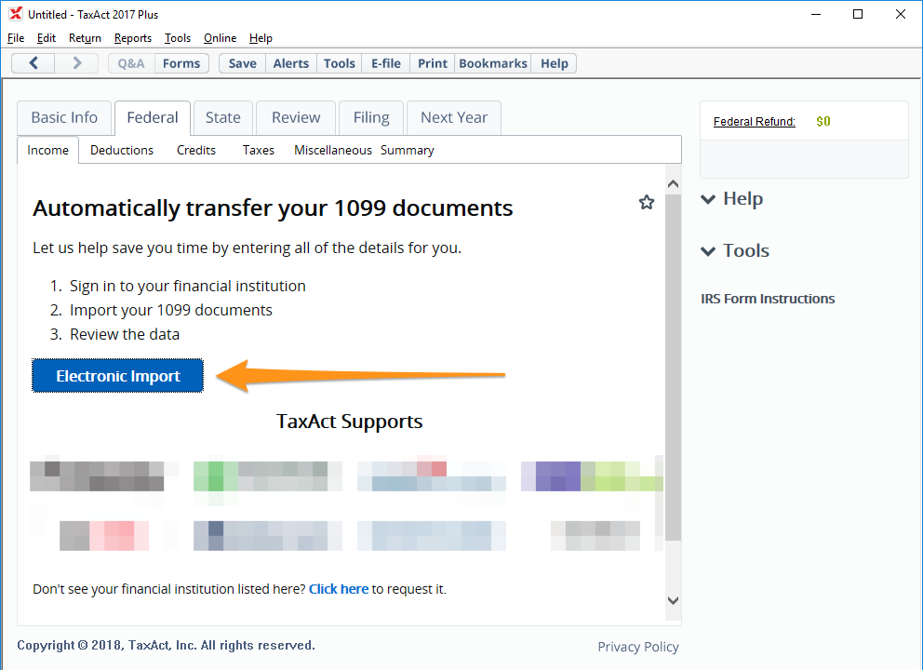Open Bookmarks from the toolbar

(x=493, y=63)
